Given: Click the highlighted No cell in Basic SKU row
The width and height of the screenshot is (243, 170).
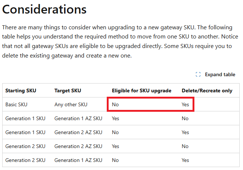Looking at the screenshot, I should tap(115, 104).
